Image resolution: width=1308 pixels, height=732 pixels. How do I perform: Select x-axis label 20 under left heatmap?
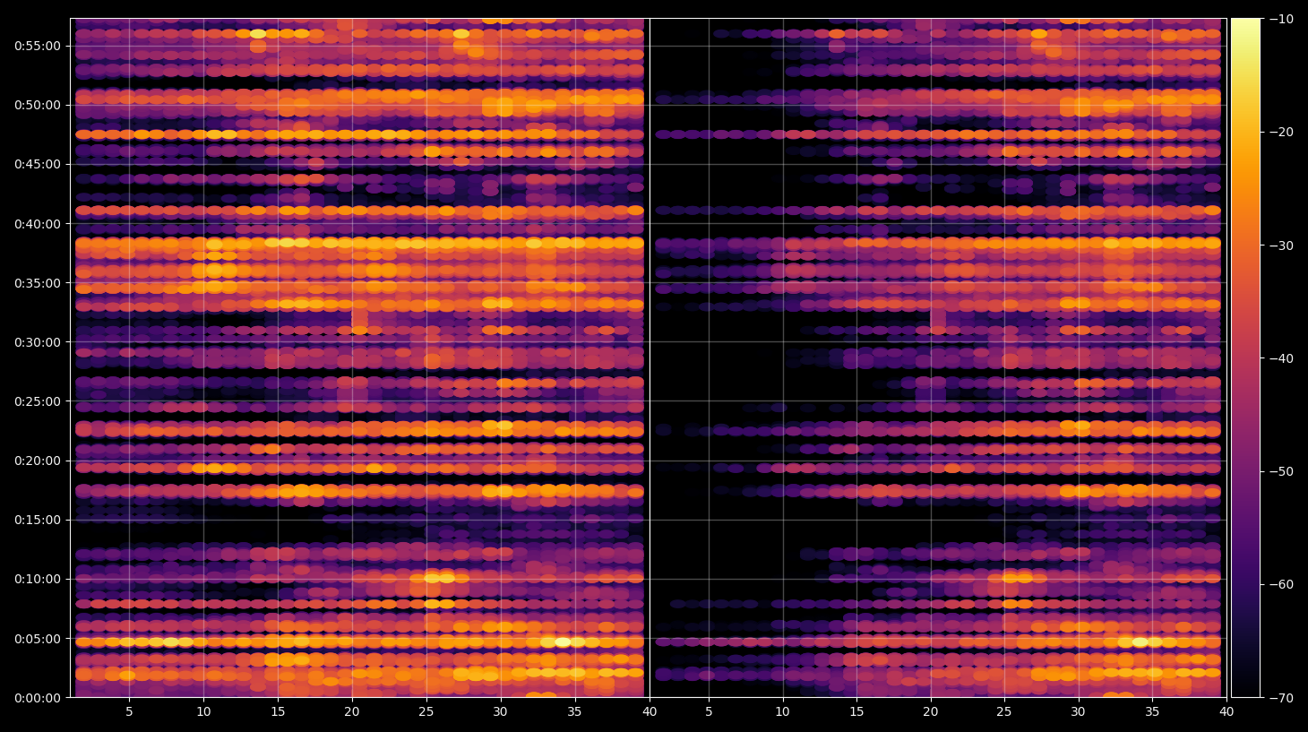[352, 712]
